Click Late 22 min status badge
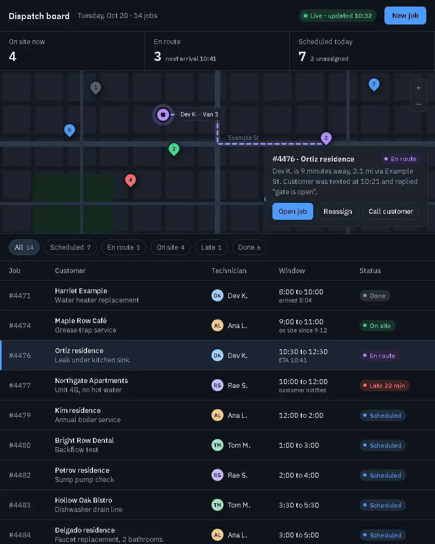Image resolution: width=435 pixels, height=544 pixels. (384, 386)
